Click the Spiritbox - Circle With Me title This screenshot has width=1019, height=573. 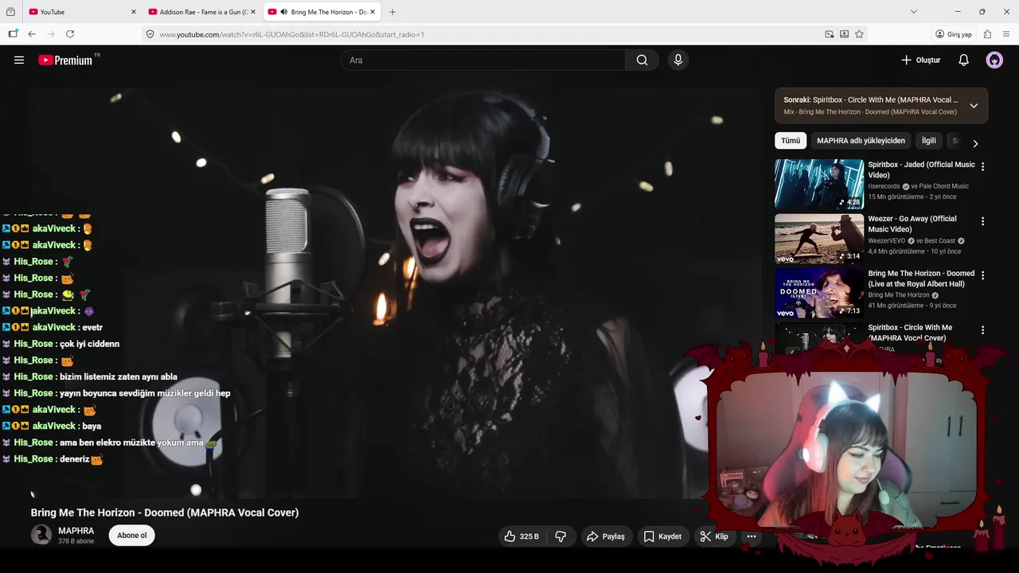pyautogui.click(x=910, y=332)
